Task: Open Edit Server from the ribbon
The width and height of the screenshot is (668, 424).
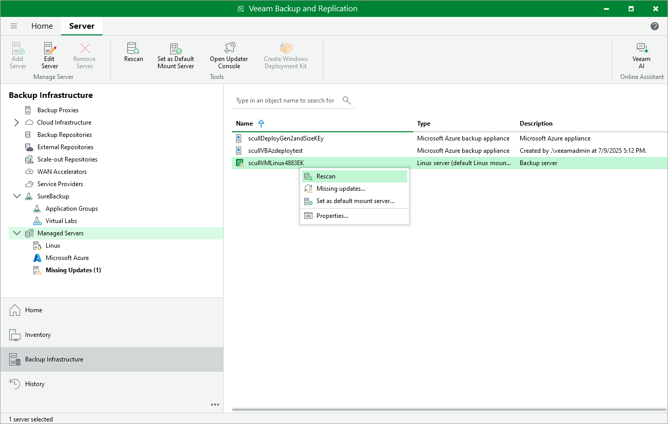Action: tap(50, 55)
